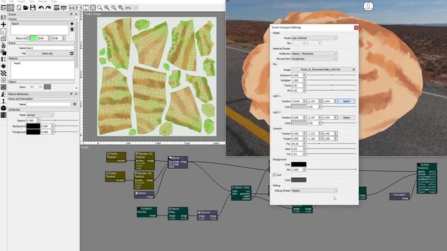Viewport: 447px width, 251px height.
Task: Click the Exposure value stepper arrows
Action: click(305, 75)
